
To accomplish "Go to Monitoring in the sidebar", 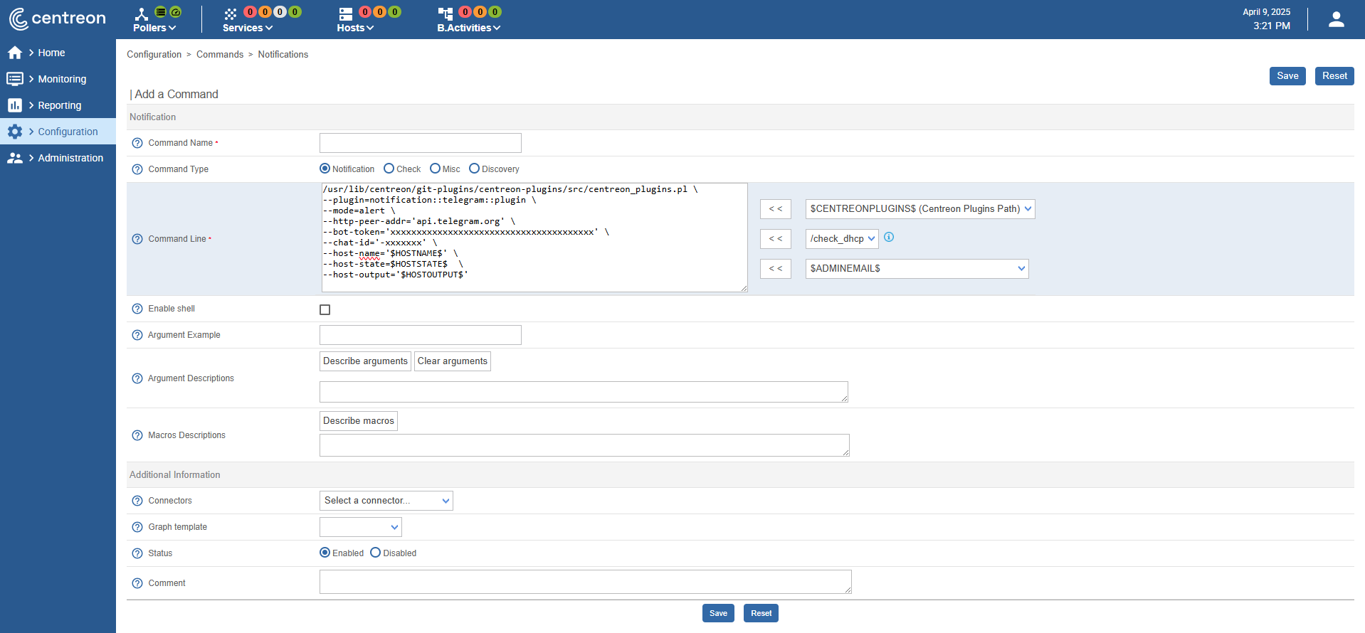I will coord(62,79).
